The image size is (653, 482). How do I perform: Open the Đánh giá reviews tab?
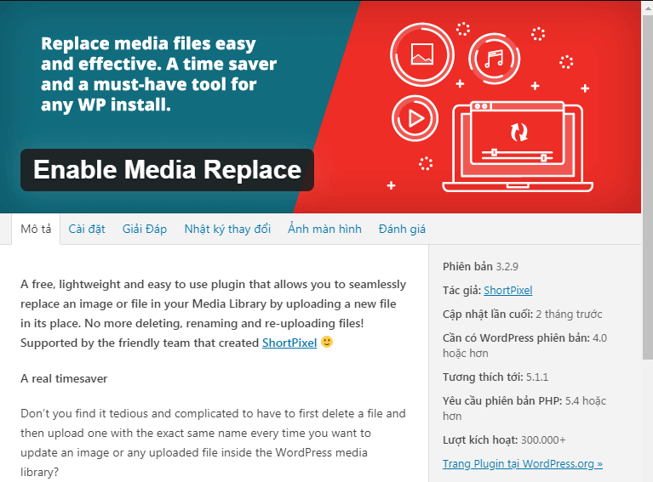point(402,230)
